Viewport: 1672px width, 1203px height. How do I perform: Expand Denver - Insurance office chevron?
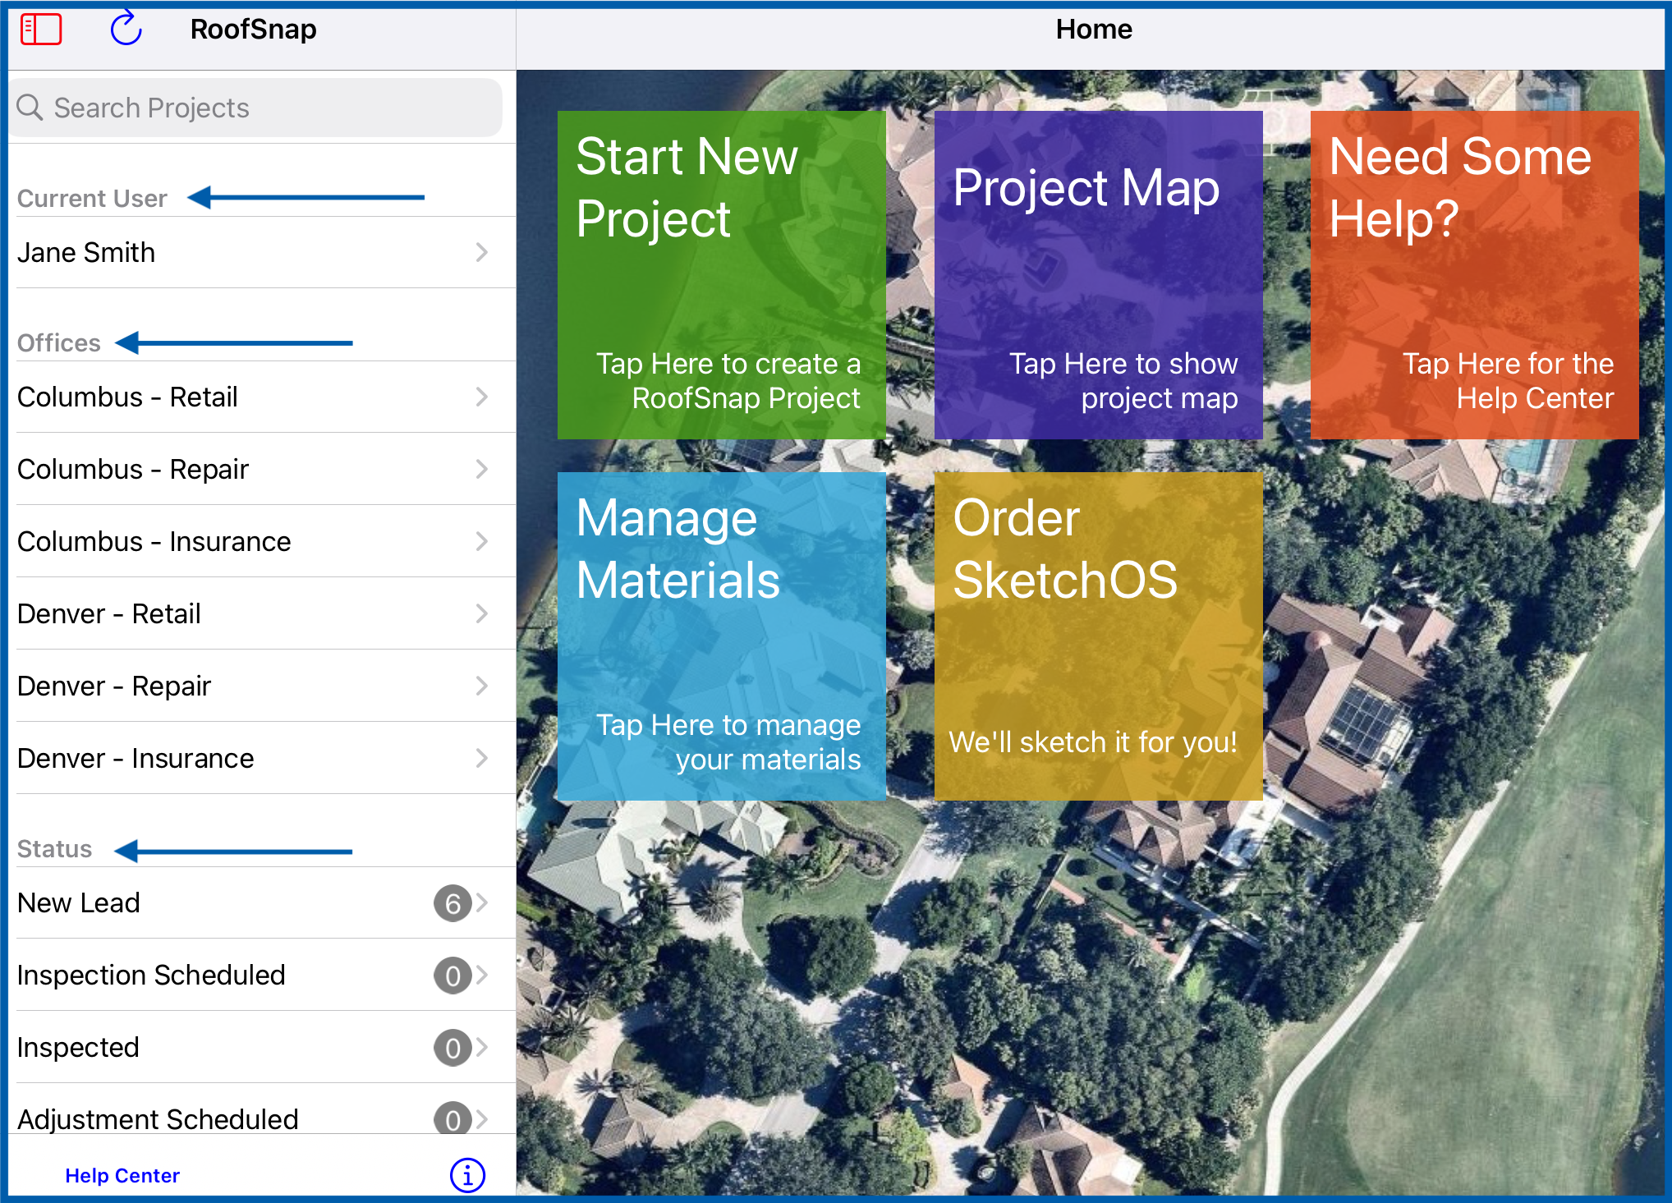click(482, 758)
